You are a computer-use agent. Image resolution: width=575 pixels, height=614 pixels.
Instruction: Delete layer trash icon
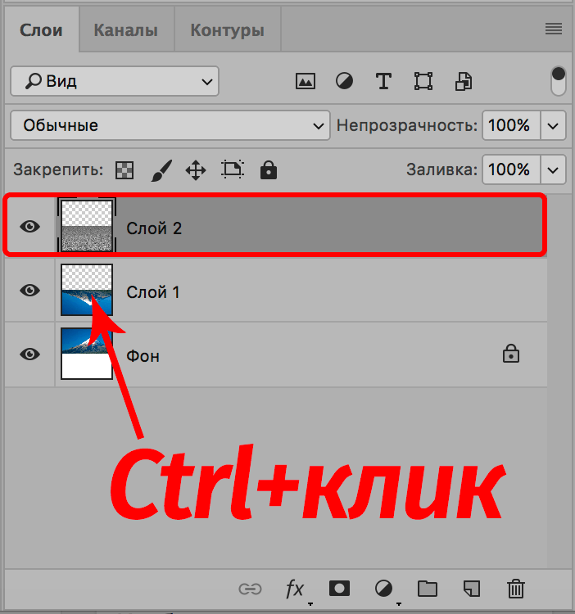point(516,589)
